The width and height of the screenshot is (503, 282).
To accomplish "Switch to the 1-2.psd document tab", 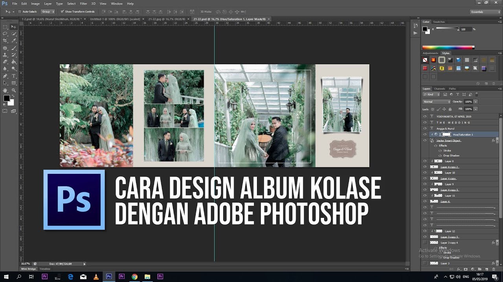I will (51, 19).
